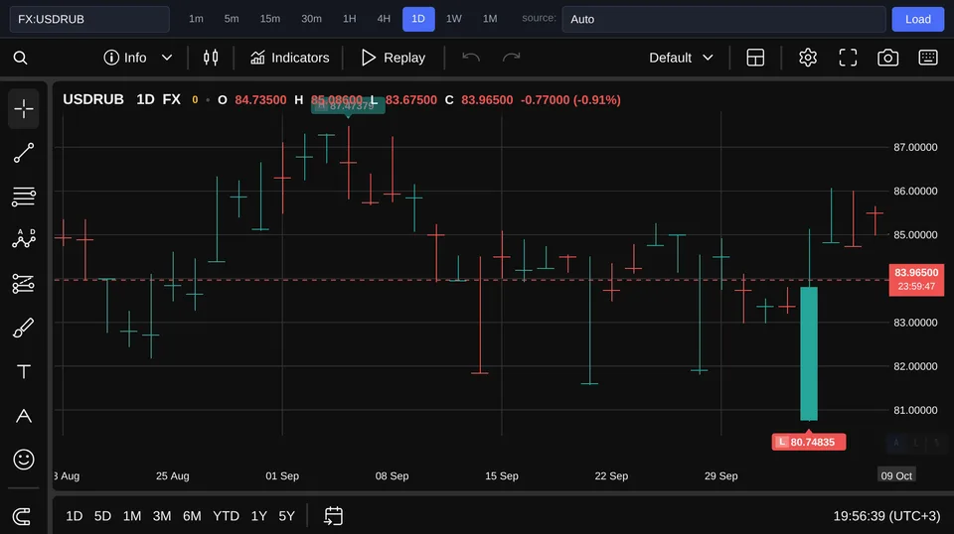This screenshot has height=534, width=954.
Task: Select the brush drawing tool
Action: (24, 328)
